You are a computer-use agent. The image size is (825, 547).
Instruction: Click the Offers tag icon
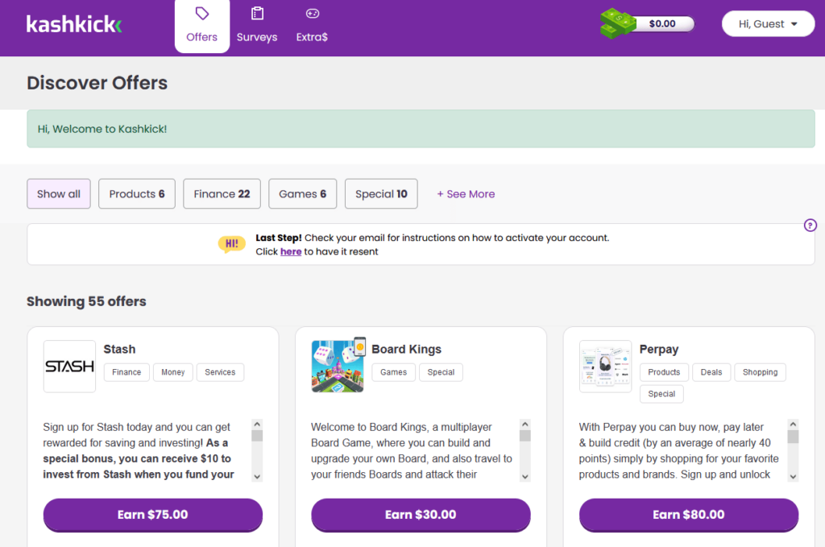click(x=202, y=13)
